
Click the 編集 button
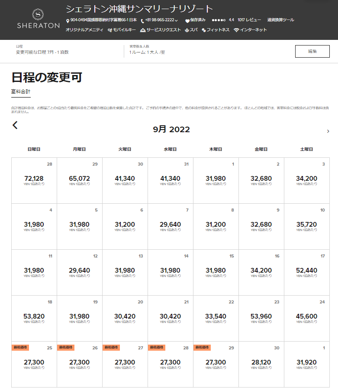[312, 51]
